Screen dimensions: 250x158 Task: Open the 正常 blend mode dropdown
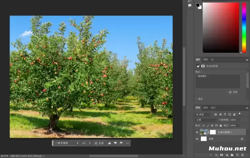tap(206, 120)
